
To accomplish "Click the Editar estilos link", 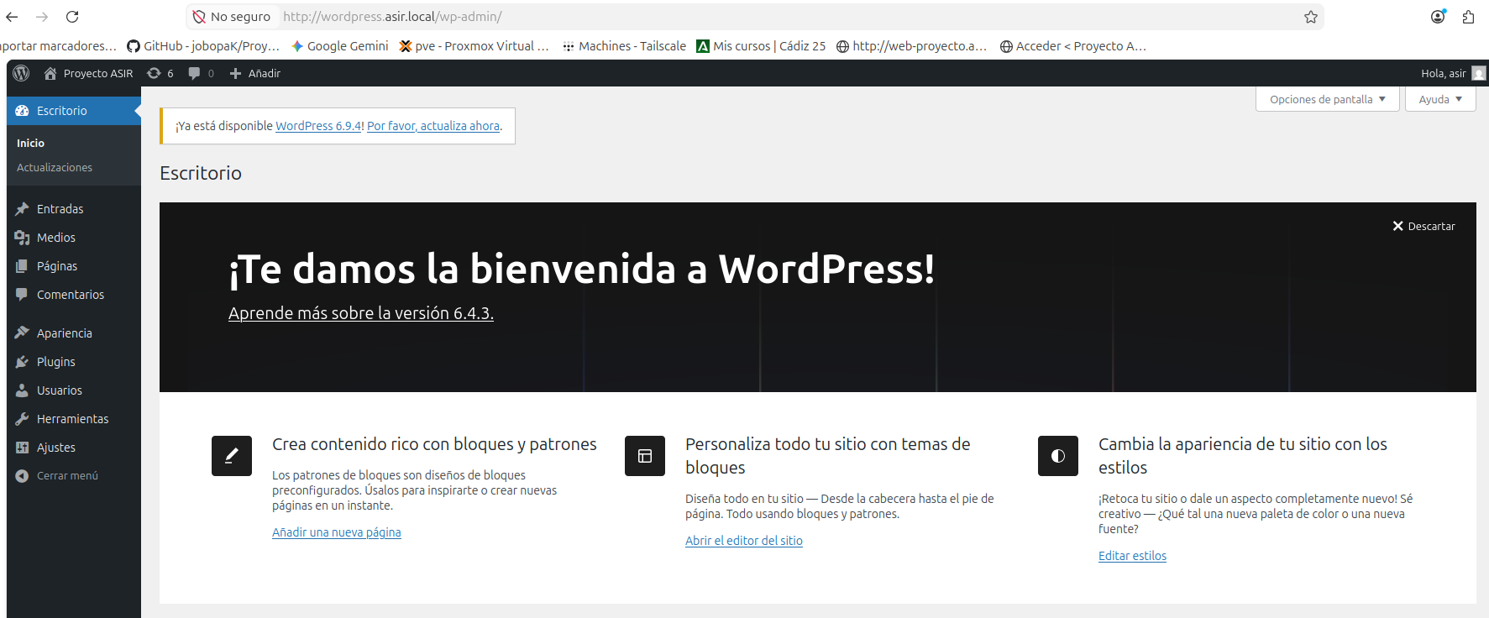I will 1132,556.
